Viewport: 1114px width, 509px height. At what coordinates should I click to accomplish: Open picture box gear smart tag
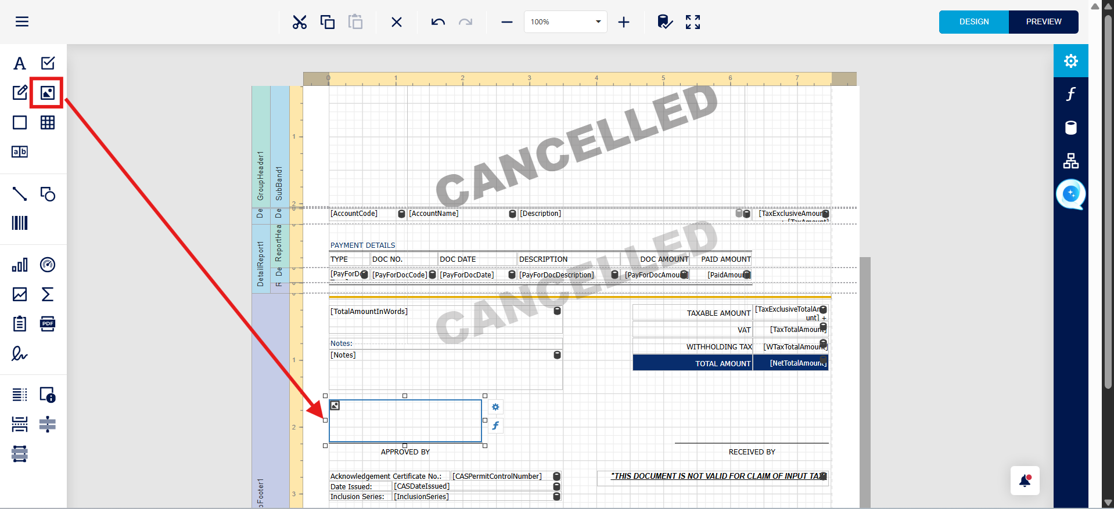tap(495, 407)
